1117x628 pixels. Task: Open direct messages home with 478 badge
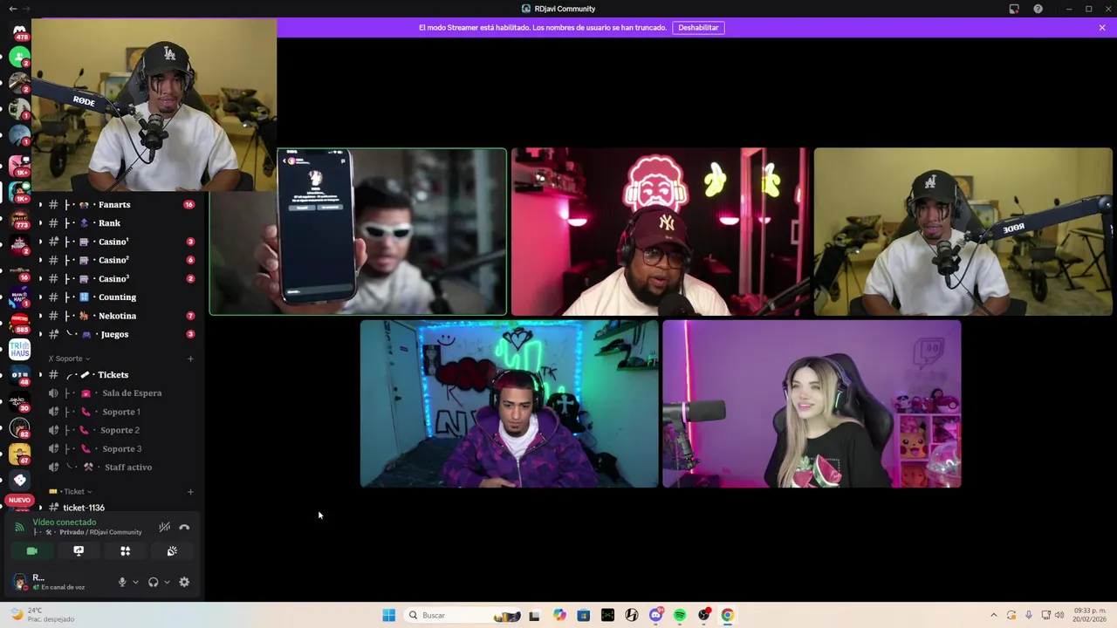[19, 32]
